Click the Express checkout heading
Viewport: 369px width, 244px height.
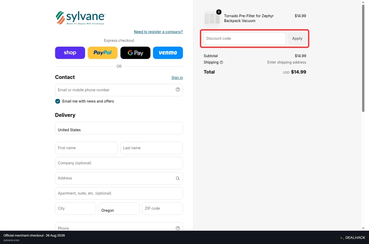[119, 40]
